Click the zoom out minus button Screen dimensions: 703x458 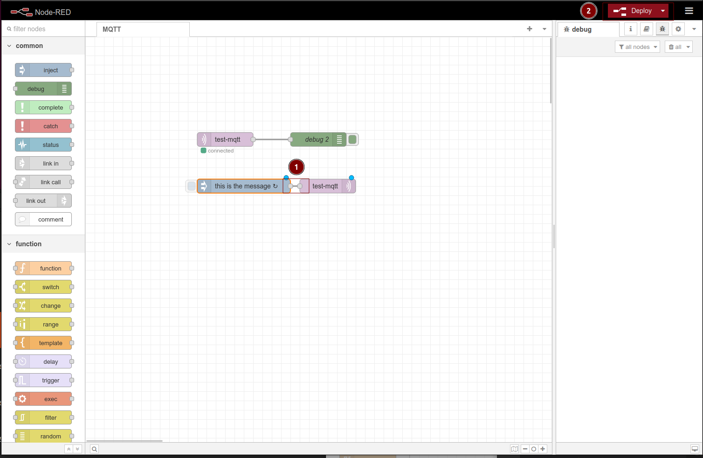coord(525,449)
